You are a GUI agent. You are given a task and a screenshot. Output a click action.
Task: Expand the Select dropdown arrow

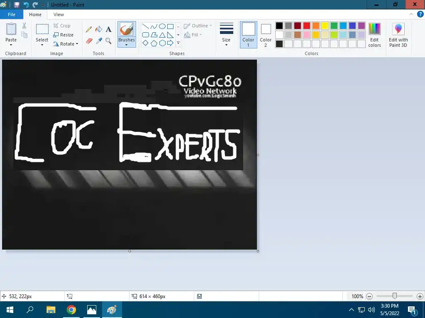point(42,45)
